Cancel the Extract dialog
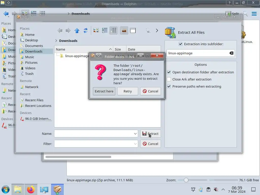The height and width of the screenshot is (195, 260). 150,144
